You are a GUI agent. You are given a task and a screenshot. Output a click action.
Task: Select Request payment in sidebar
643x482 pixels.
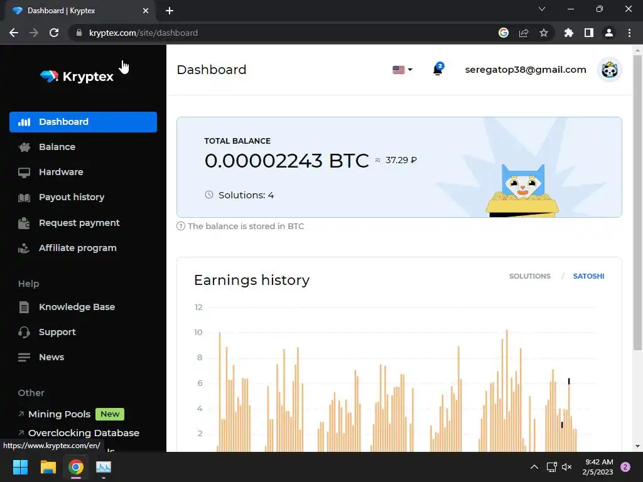coord(79,223)
